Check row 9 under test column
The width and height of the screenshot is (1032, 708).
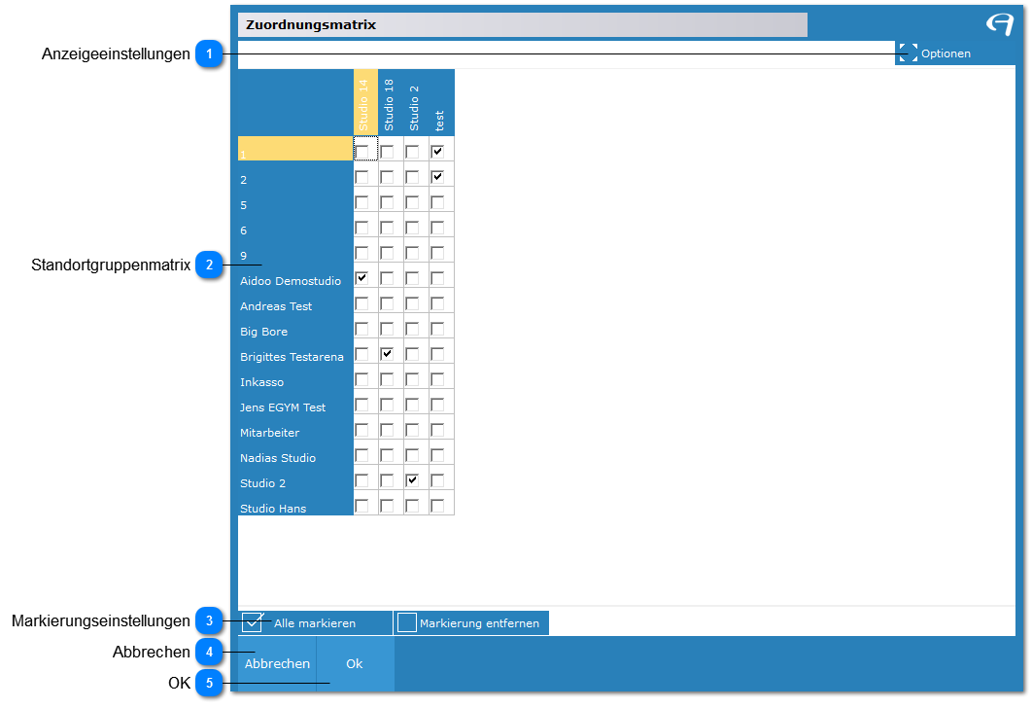(x=437, y=253)
